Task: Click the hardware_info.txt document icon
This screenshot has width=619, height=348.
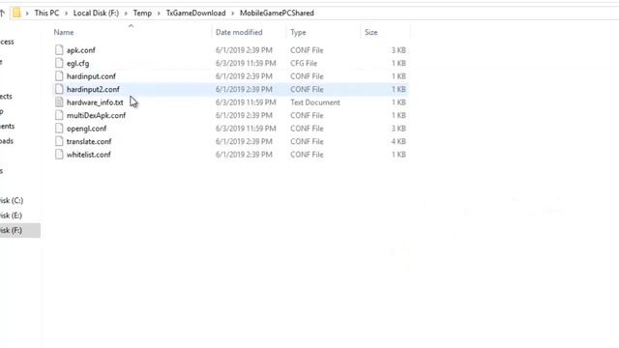Action: click(59, 102)
